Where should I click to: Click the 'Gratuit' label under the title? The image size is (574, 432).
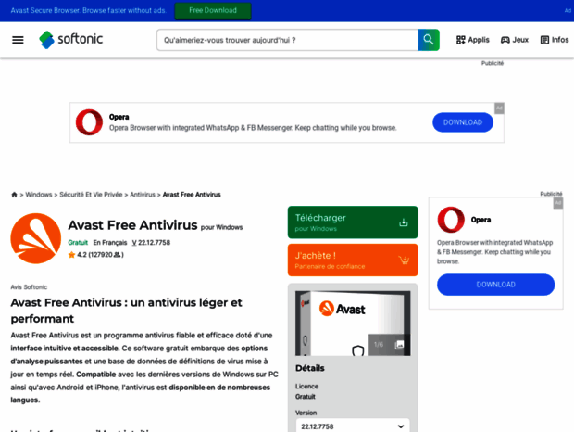[78, 243]
